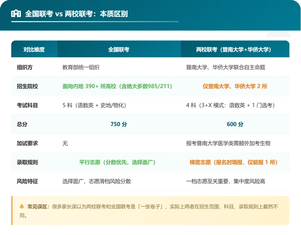
Task: Click the cell 4 科（3+X 模式）
Action: pos(230,105)
